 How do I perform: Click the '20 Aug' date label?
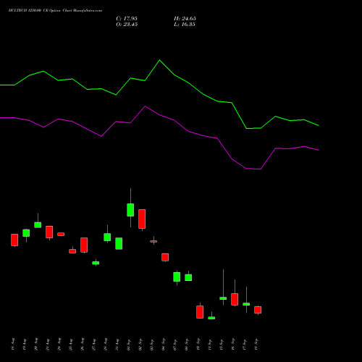[x=36, y=345]
